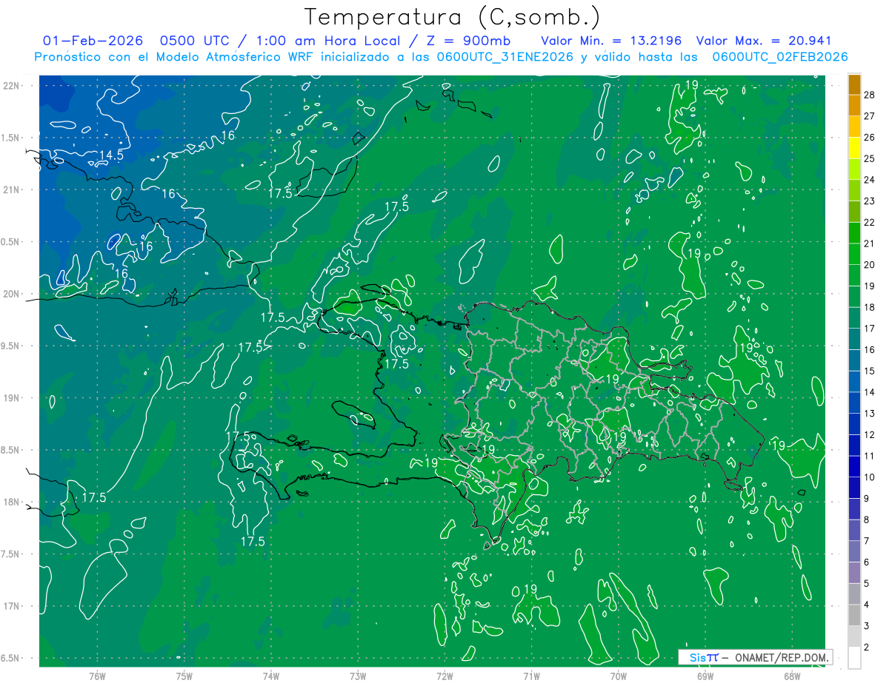Click the '20N' latitude axis label

coord(12,294)
